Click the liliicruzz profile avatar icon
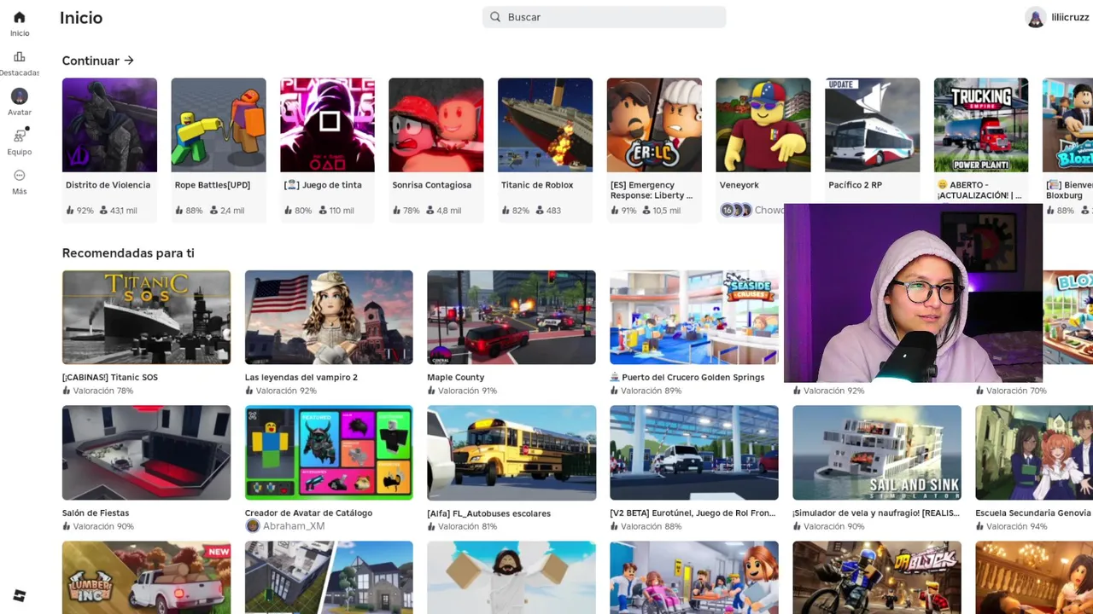 point(1035,17)
